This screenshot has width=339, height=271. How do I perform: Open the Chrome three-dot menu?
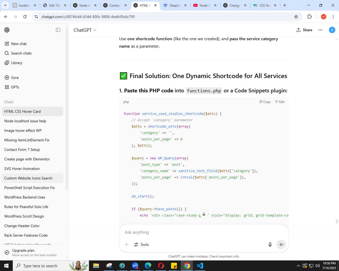coord(333,17)
